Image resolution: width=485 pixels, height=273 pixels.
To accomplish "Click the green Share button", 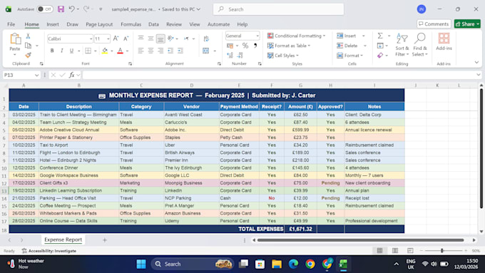I will [x=467, y=24].
